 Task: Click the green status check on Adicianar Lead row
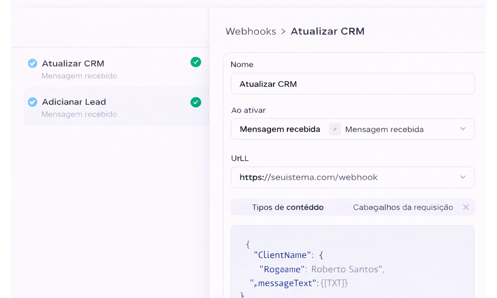tap(196, 102)
